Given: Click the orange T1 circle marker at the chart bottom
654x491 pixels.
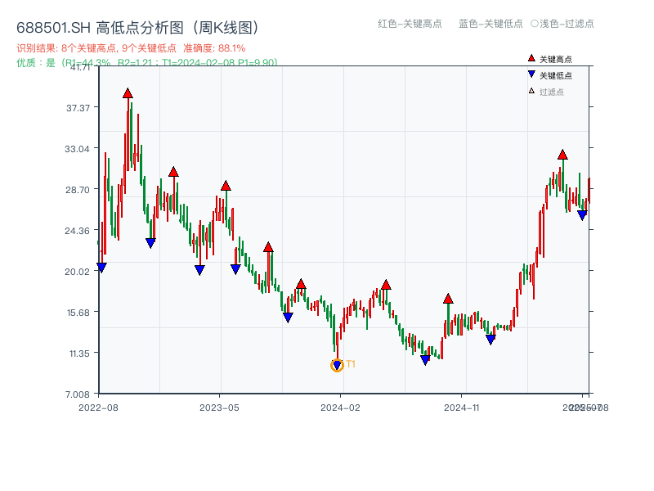Looking at the screenshot, I should coord(336,365).
